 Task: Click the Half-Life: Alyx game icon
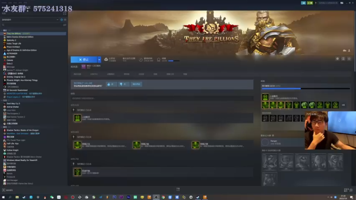coord(4,144)
